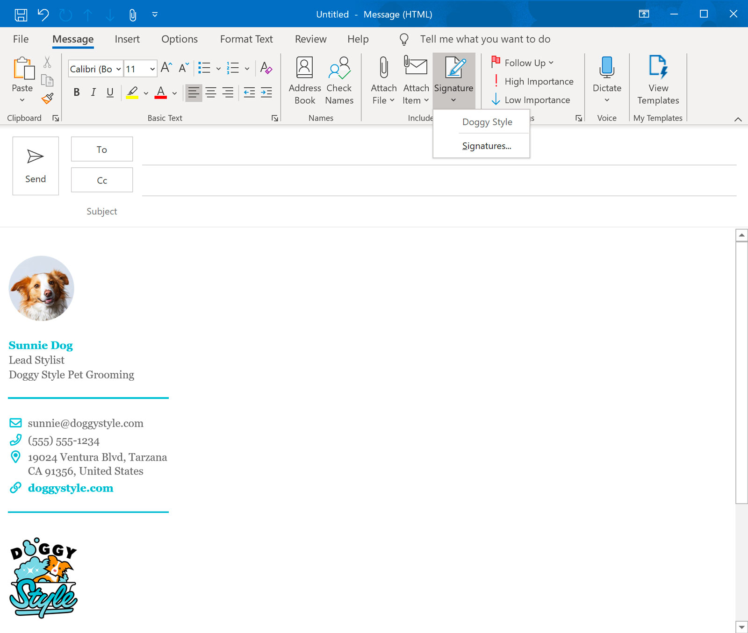Align text left
Screen dimensions: 748x633
click(x=194, y=92)
